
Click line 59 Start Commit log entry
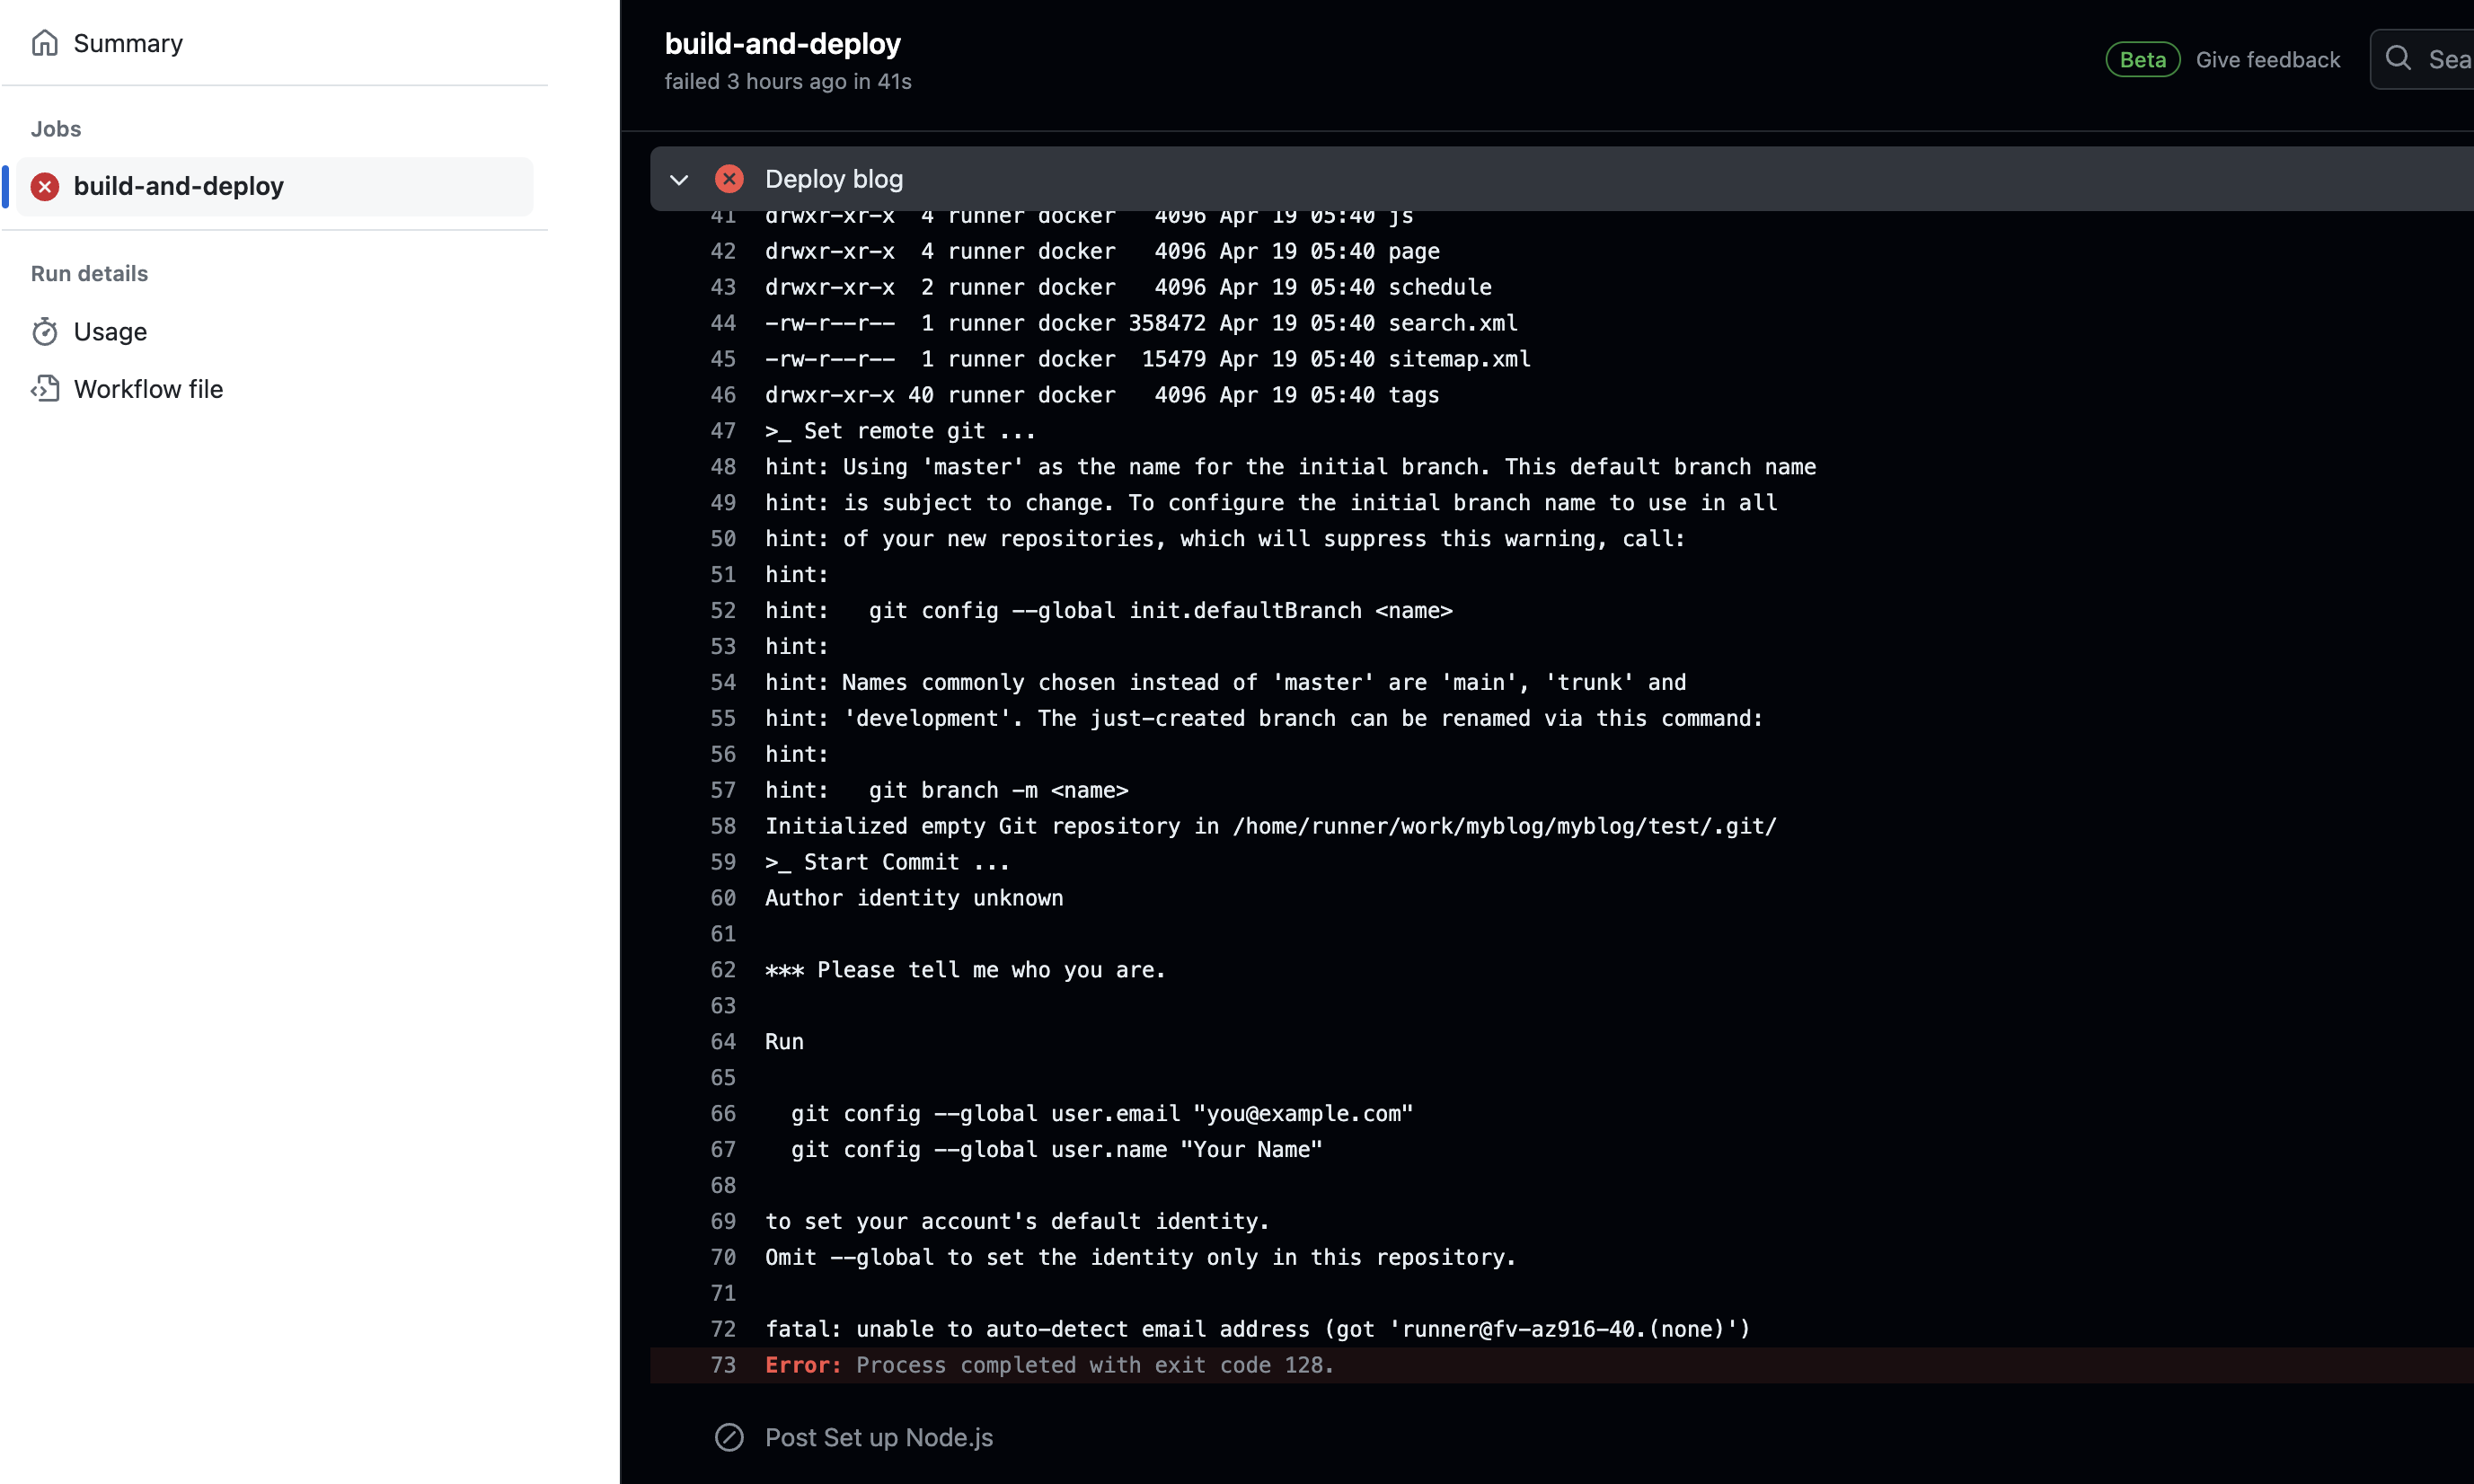point(887,862)
